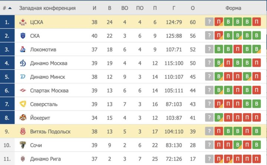Image resolution: width=267 pixels, height=165 pixels.
Task: Click the last green В in СКА's form
Action: [256, 36]
